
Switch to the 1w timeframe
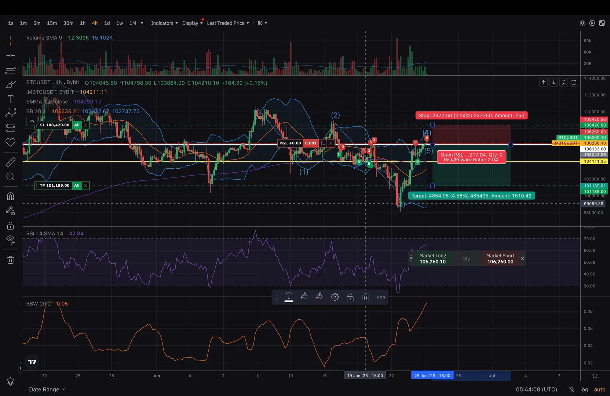[x=120, y=23]
